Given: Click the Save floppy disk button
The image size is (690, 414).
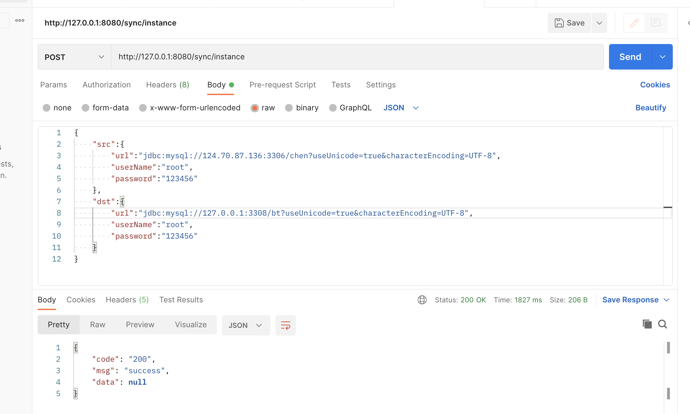Looking at the screenshot, I should coord(569,23).
